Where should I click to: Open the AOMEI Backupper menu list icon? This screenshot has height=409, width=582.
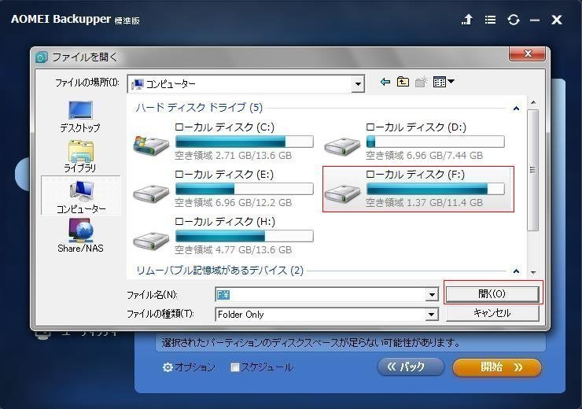pos(490,20)
